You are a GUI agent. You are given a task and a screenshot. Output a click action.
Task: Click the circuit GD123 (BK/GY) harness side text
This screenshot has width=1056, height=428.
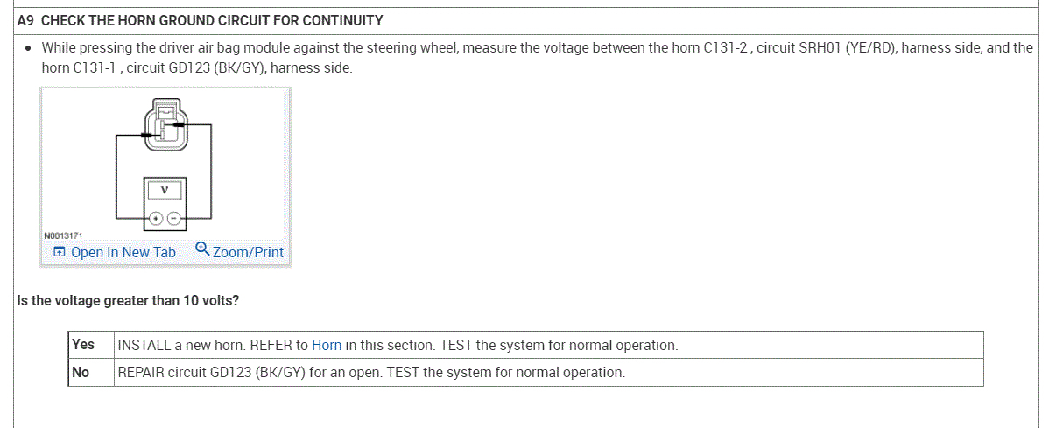click(x=239, y=67)
